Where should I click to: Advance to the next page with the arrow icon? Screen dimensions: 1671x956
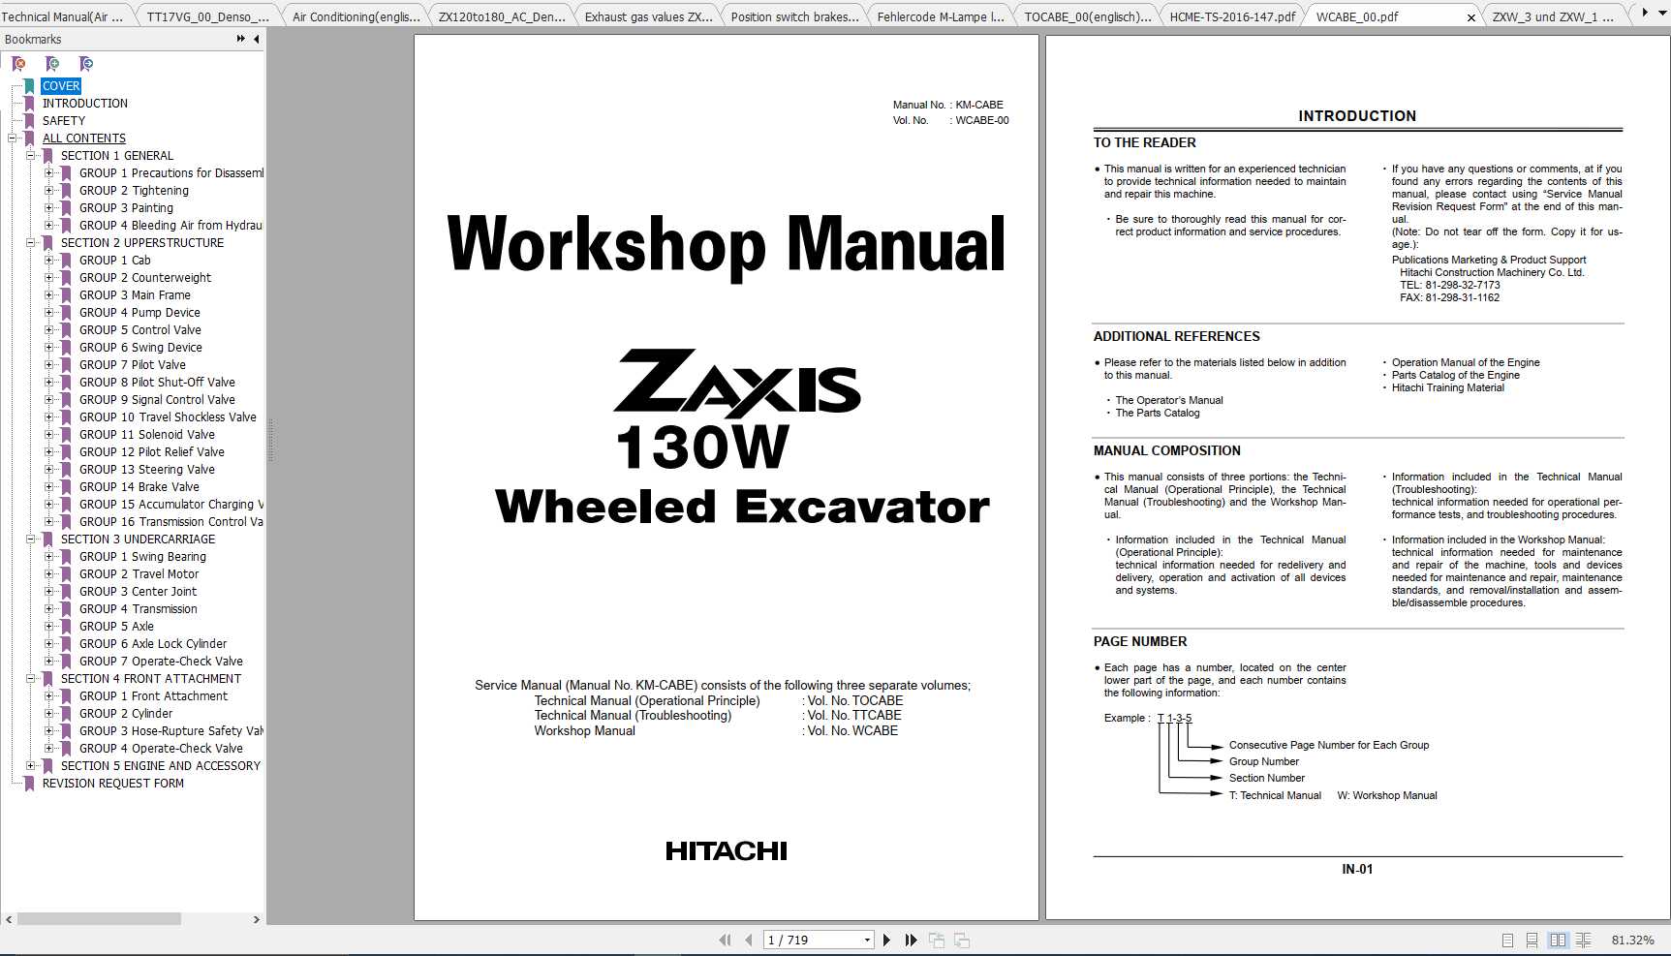pyautogui.click(x=886, y=940)
